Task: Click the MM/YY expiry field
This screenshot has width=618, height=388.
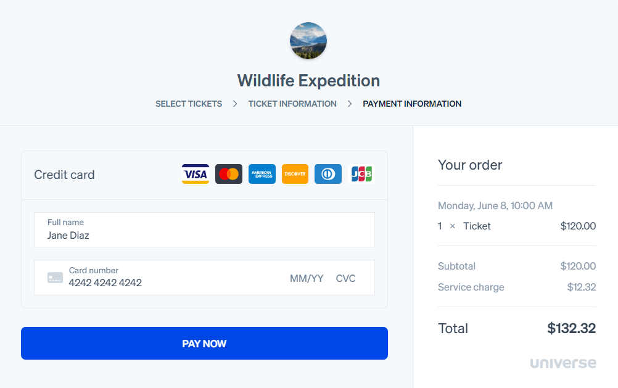Action: point(307,278)
